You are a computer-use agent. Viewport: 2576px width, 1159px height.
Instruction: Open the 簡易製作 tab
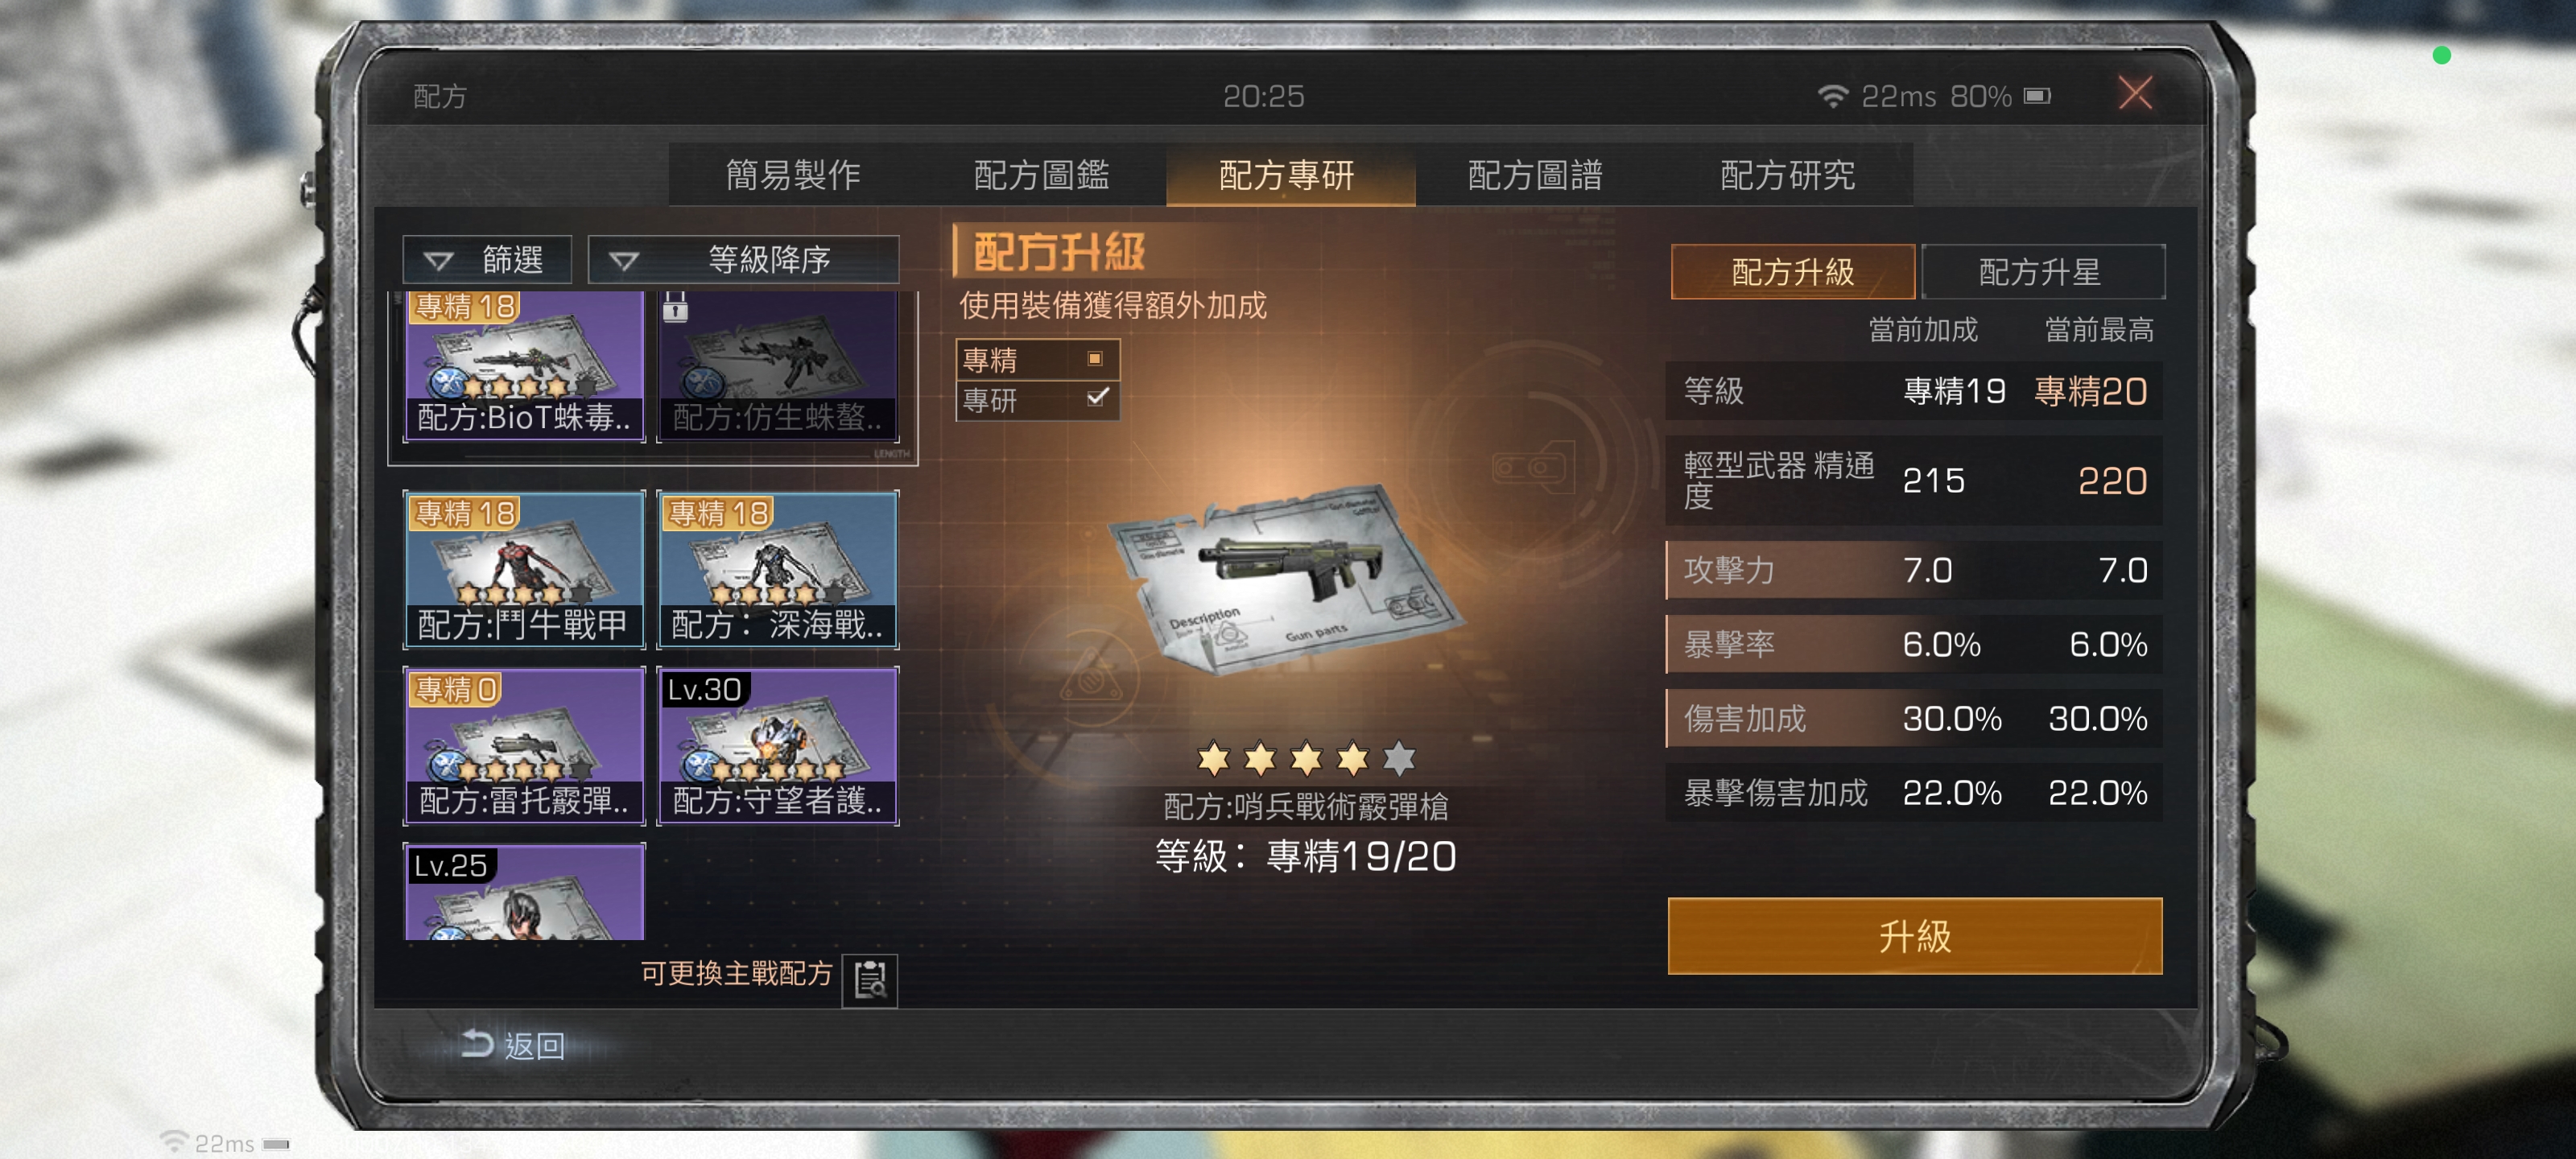793,175
